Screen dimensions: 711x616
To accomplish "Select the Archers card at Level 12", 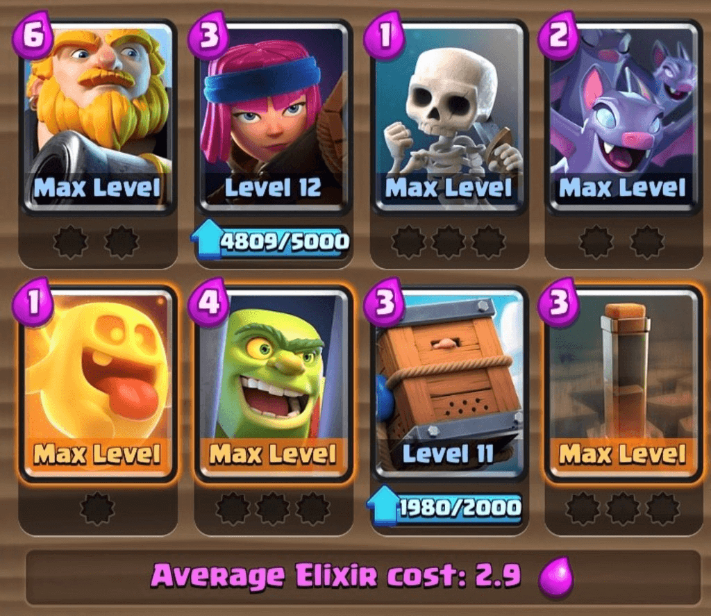I will tap(274, 117).
